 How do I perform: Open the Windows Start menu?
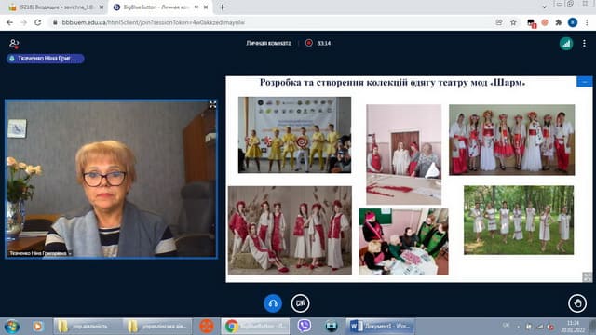[x=12, y=327]
